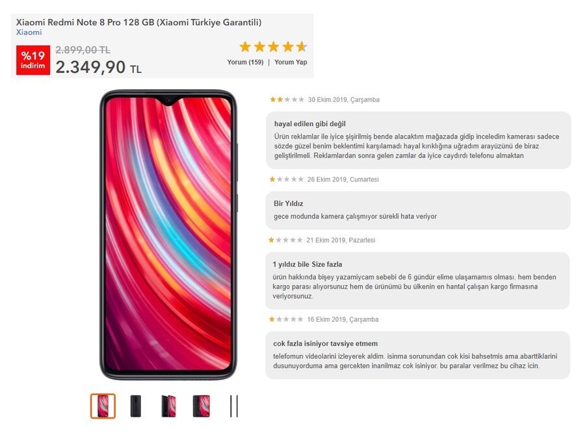Click the Yorum Yap link
The height and width of the screenshot is (431, 585).
291,62
